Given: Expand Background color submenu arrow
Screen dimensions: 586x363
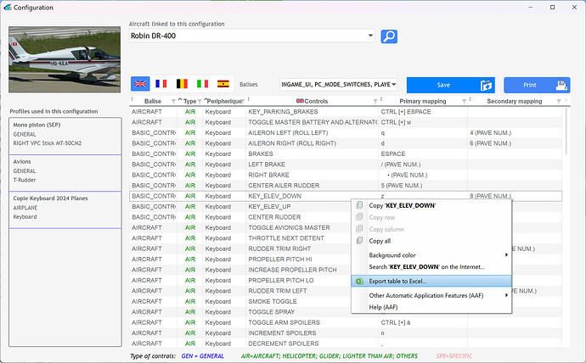Looking at the screenshot, I should 506,255.
